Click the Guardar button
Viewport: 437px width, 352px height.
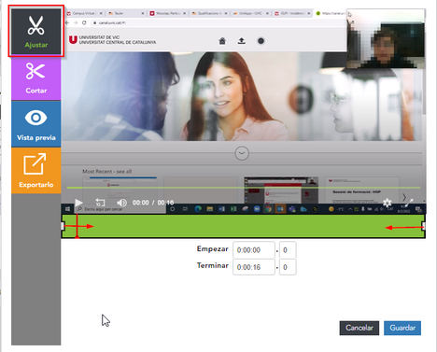click(x=402, y=328)
